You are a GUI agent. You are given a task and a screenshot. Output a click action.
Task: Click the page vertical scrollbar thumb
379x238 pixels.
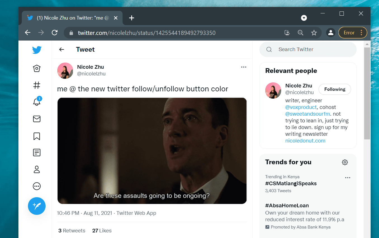[x=367, y=93]
